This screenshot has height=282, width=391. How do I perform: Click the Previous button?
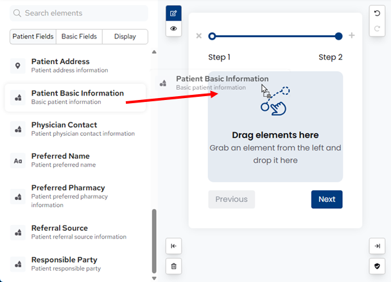pos(231,199)
